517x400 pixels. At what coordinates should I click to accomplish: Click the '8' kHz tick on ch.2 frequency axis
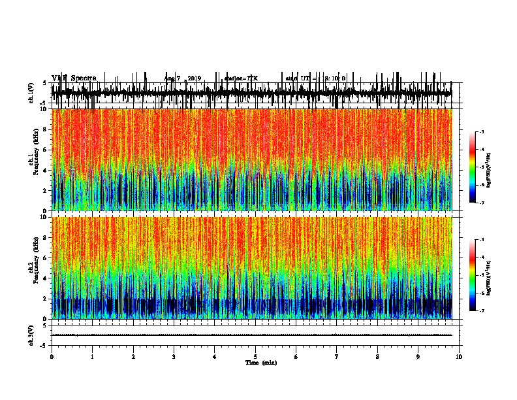click(x=46, y=238)
